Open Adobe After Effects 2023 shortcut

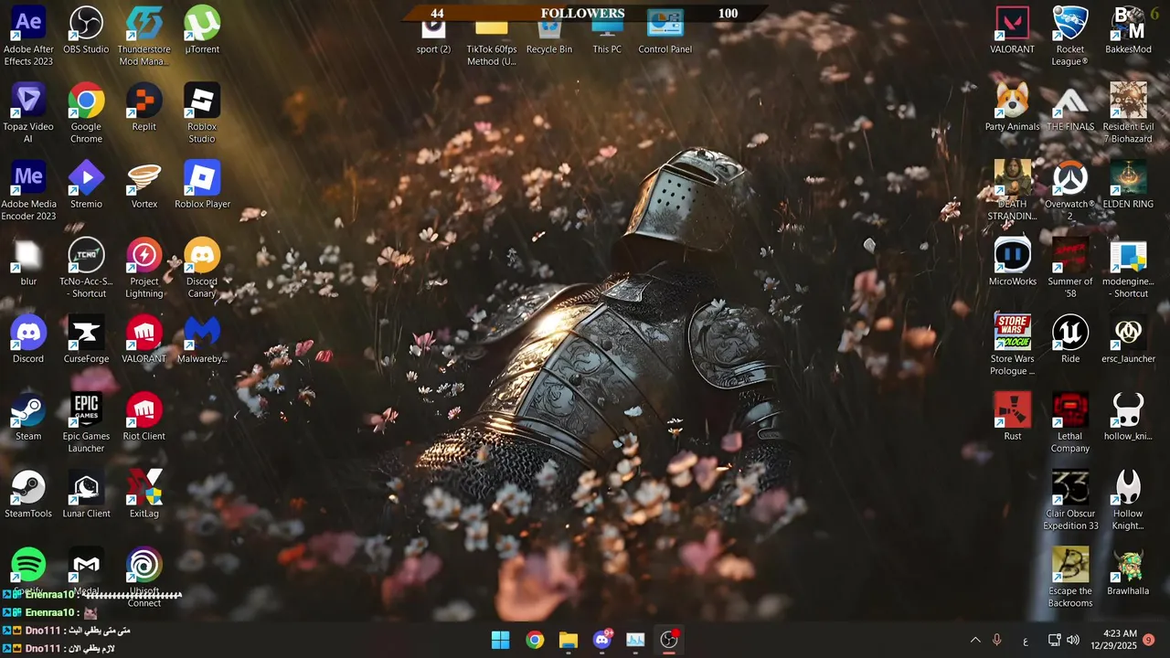28,37
